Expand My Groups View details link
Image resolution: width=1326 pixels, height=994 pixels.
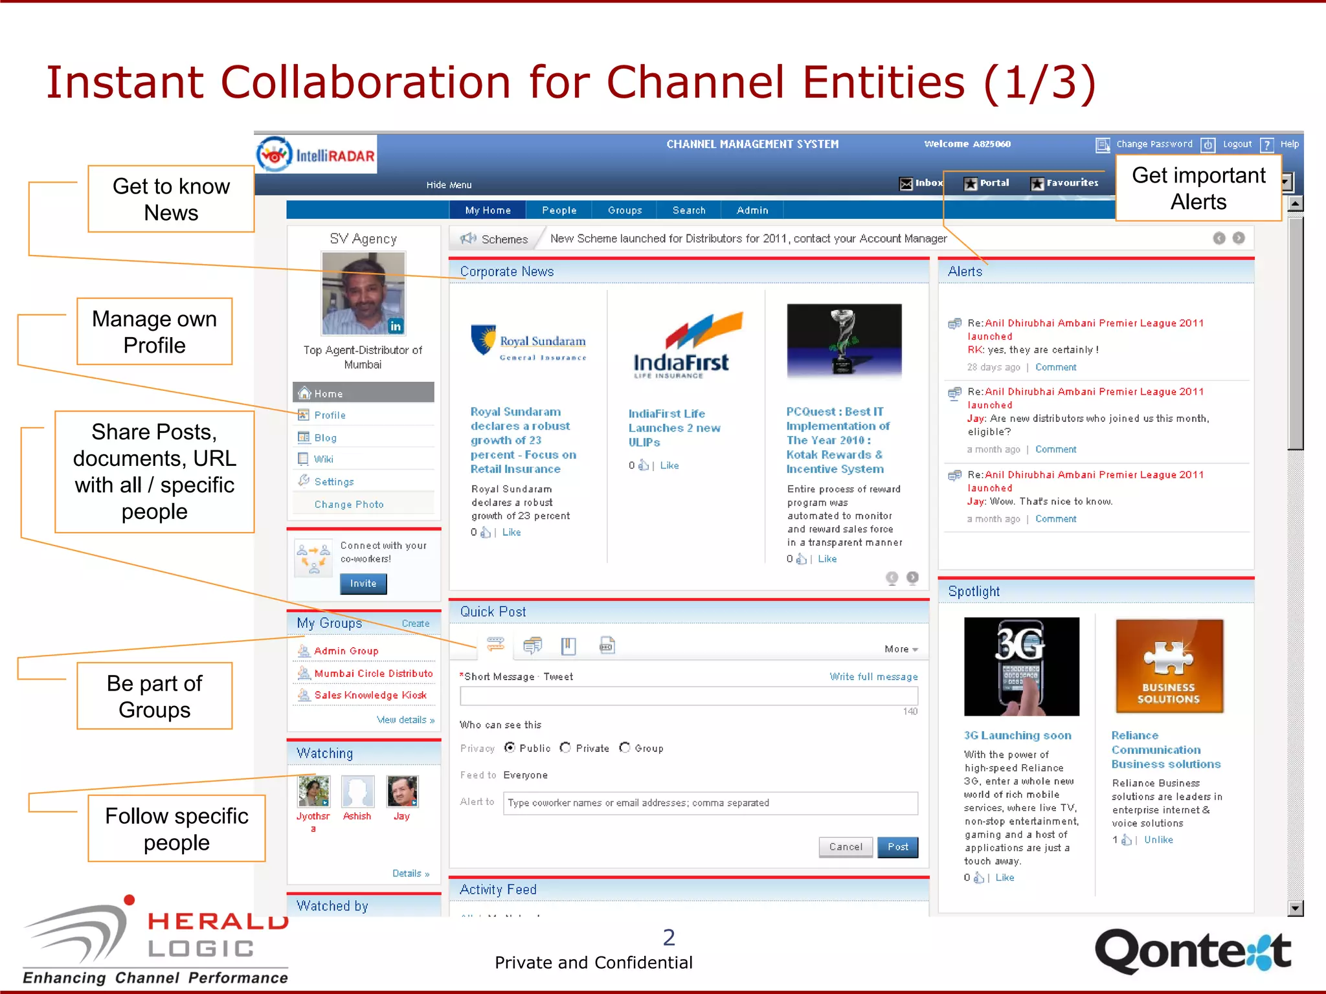click(405, 720)
